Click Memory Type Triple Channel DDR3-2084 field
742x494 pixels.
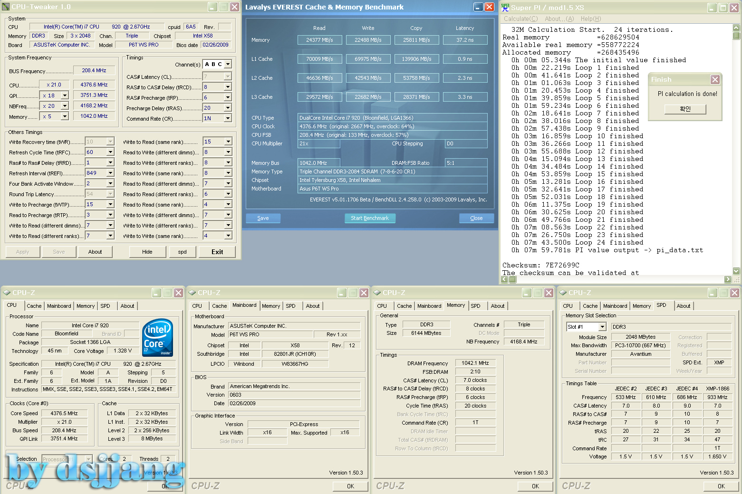tap(392, 171)
